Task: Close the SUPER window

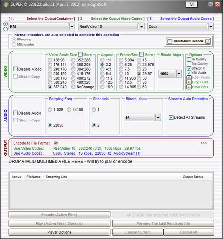Action: click(x=217, y=4)
